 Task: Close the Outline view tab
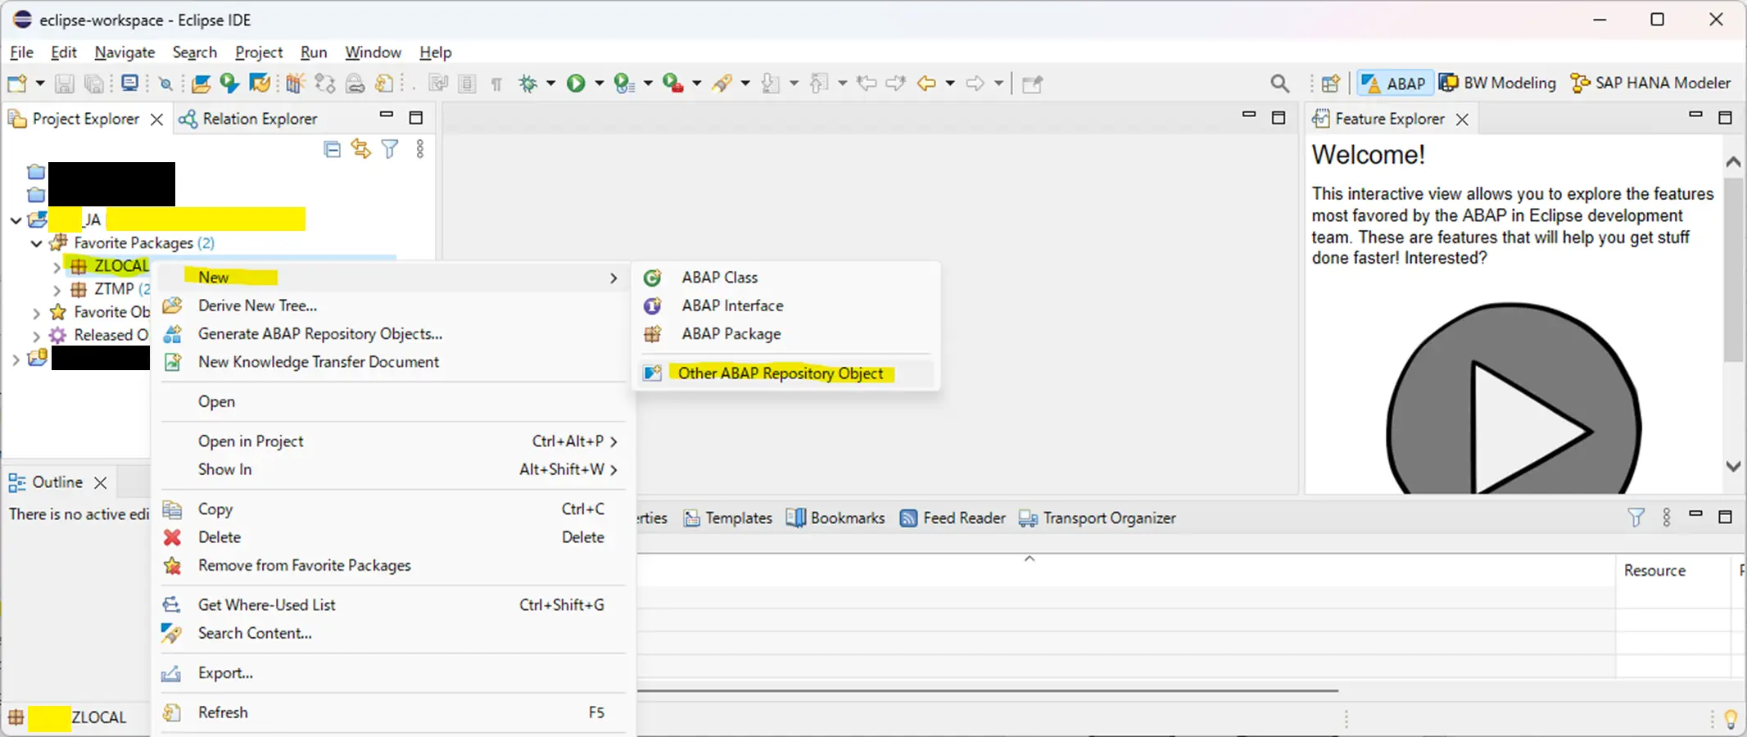point(101,483)
